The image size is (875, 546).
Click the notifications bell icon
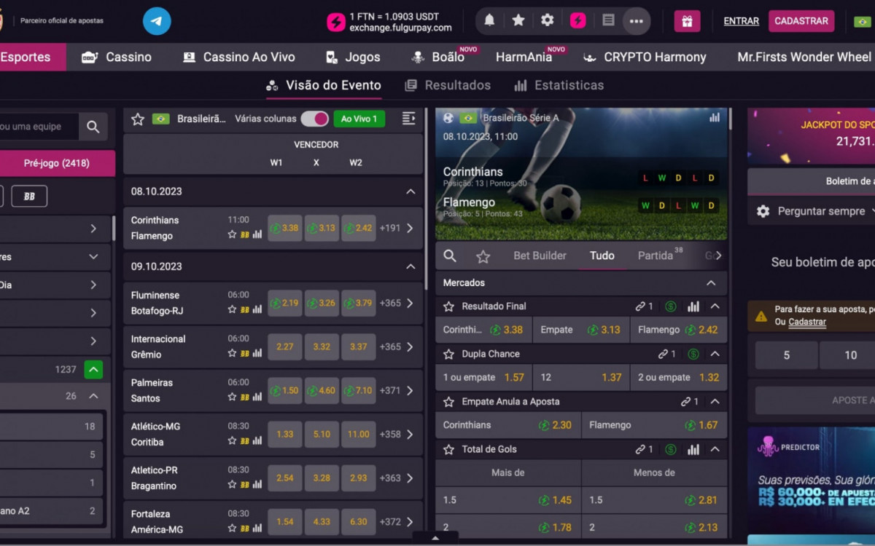click(489, 20)
